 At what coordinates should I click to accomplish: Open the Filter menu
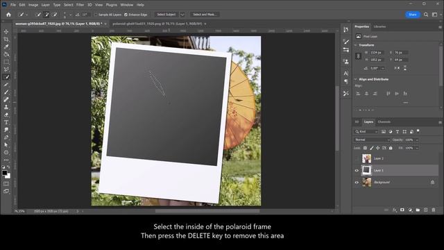[80, 5]
